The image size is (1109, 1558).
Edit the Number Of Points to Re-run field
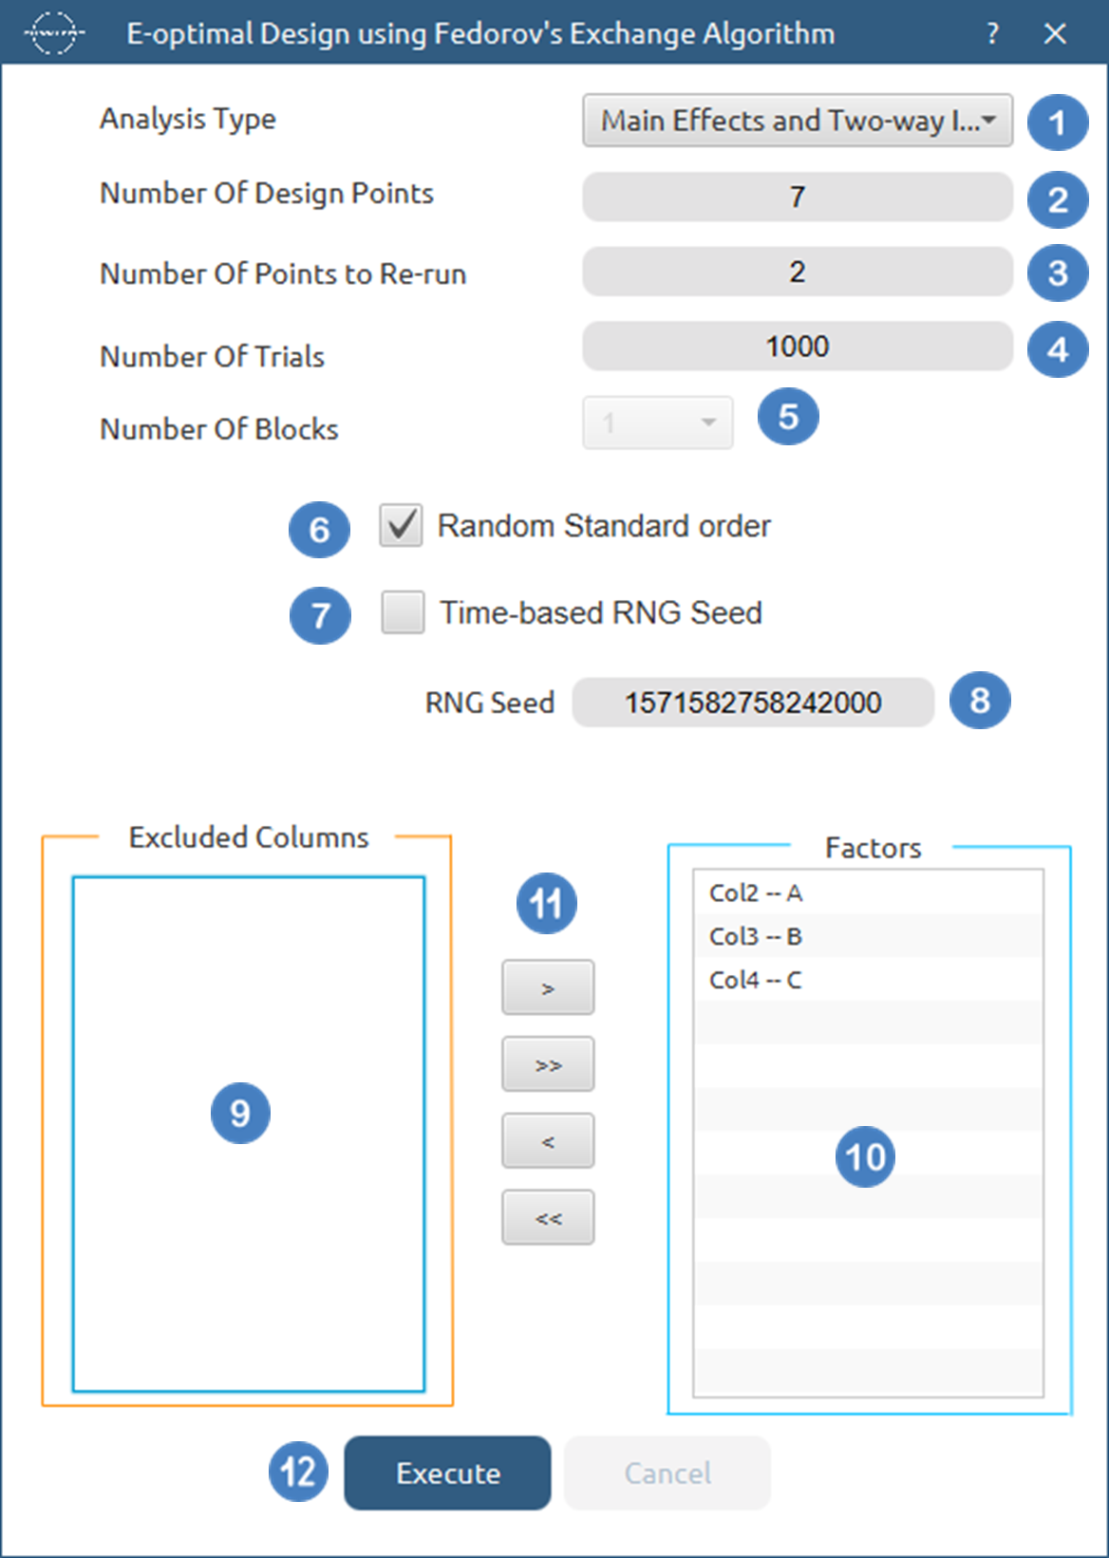click(797, 272)
